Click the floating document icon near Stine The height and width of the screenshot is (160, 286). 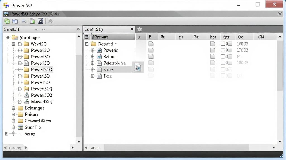pos(138,67)
